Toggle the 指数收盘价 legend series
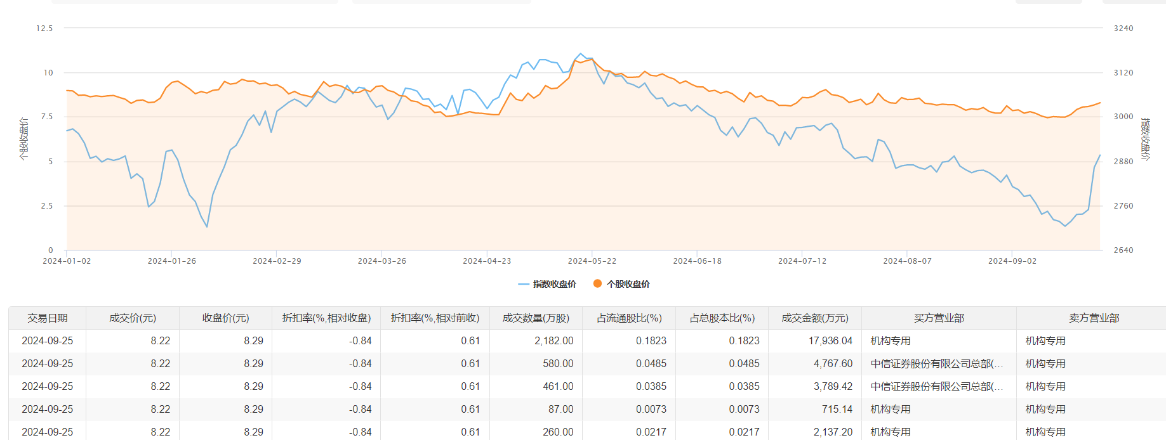Viewport: 1166px width, 440px height. pyautogui.click(x=554, y=284)
